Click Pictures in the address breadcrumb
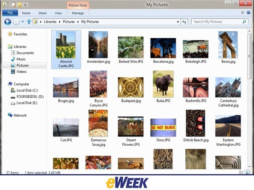254x190 pixels. (x=69, y=22)
